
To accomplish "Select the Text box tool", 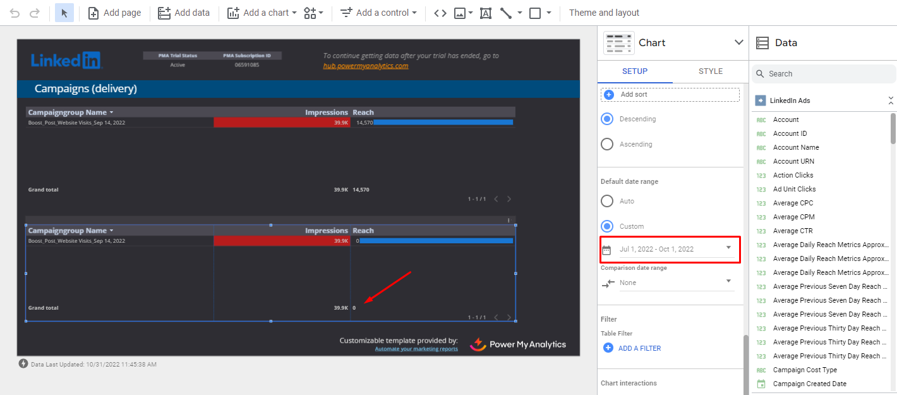I will (x=485, y=13).
